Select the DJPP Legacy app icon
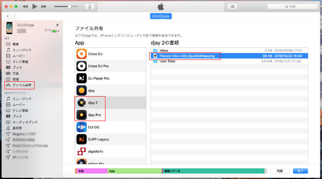Screen dimensions: 322x179 (82, 140)
